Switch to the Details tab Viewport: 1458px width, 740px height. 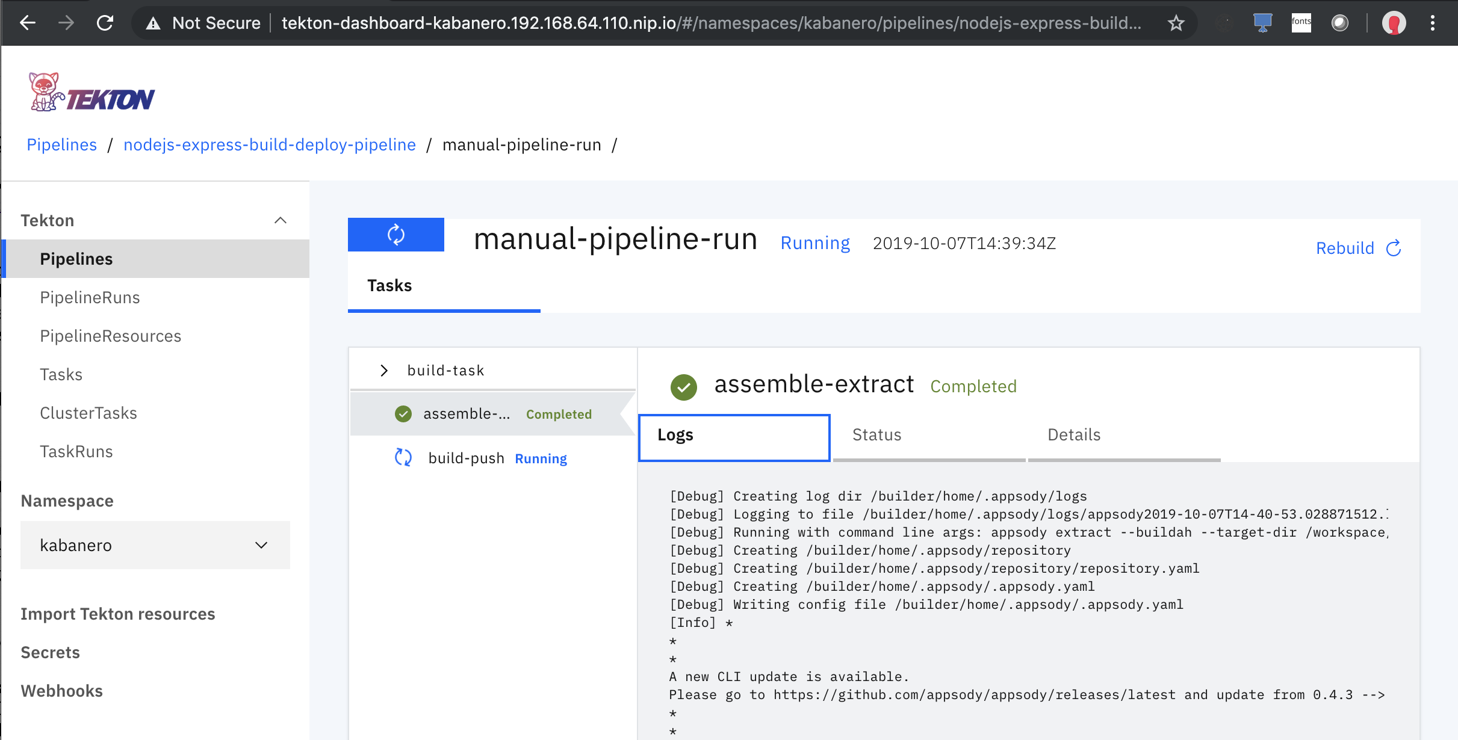tap(1073, 434)
